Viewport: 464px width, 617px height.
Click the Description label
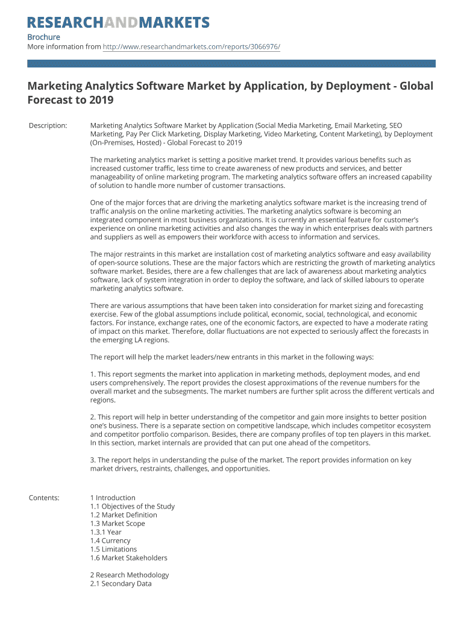point(48,125)
